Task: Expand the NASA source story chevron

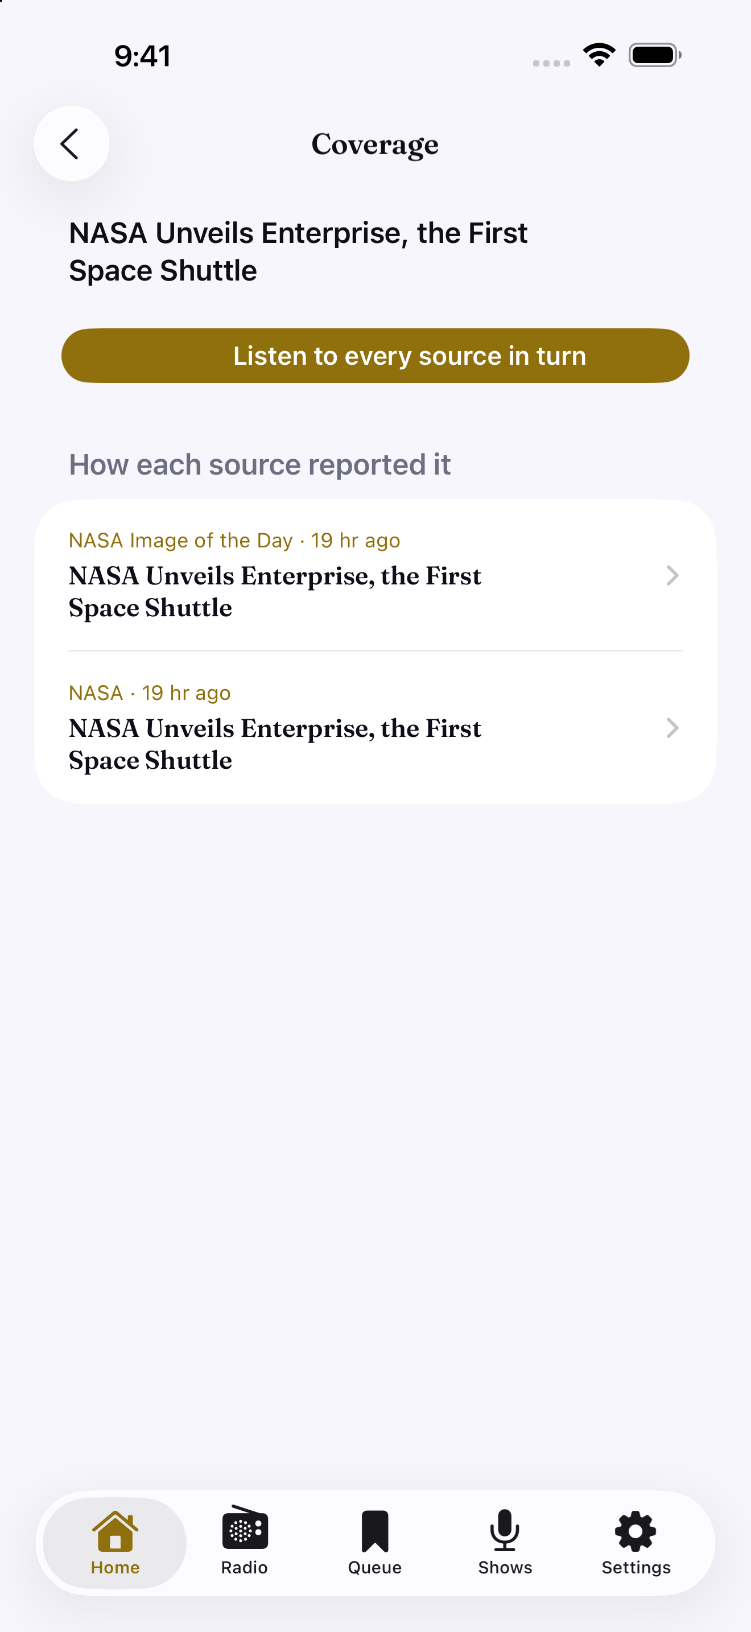Action: point(672,728)
